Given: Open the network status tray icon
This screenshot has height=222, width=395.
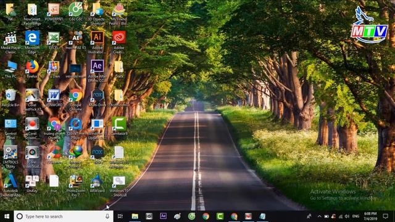Looking at the screenshot, I should 341,216.
